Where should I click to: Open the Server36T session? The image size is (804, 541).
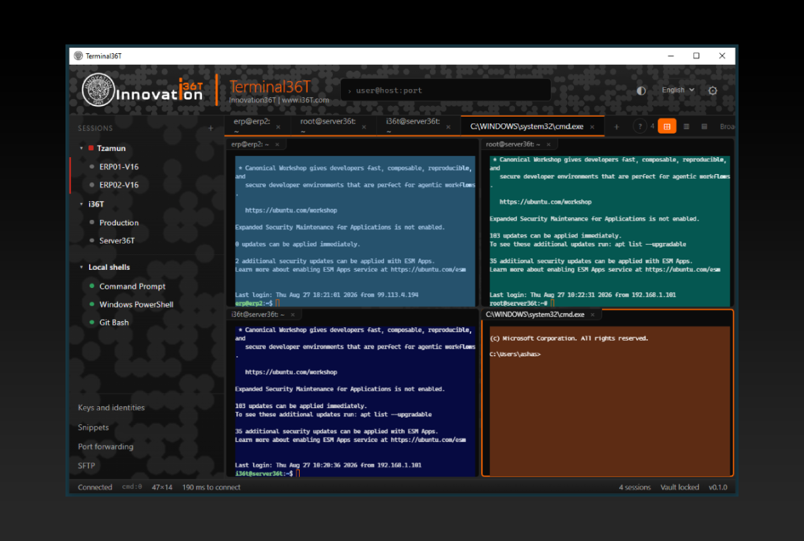click(x=117, y=240)
